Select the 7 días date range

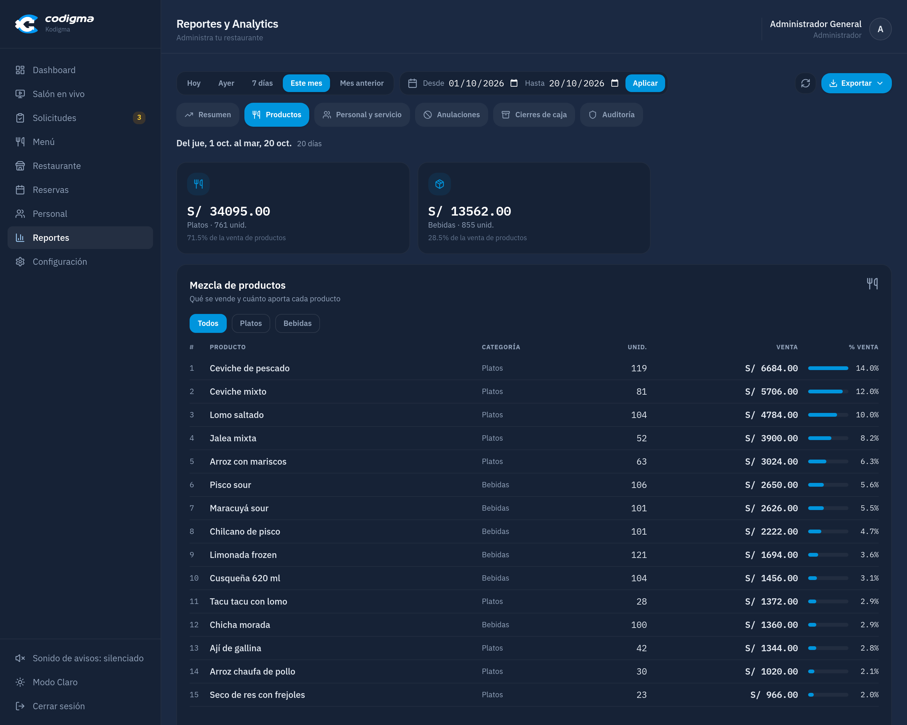click(x=262, y=83)
